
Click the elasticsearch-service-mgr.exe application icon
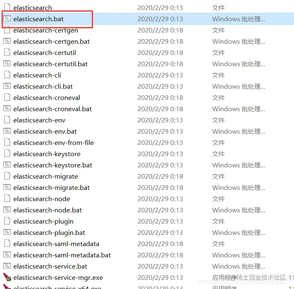pos(7,277)
